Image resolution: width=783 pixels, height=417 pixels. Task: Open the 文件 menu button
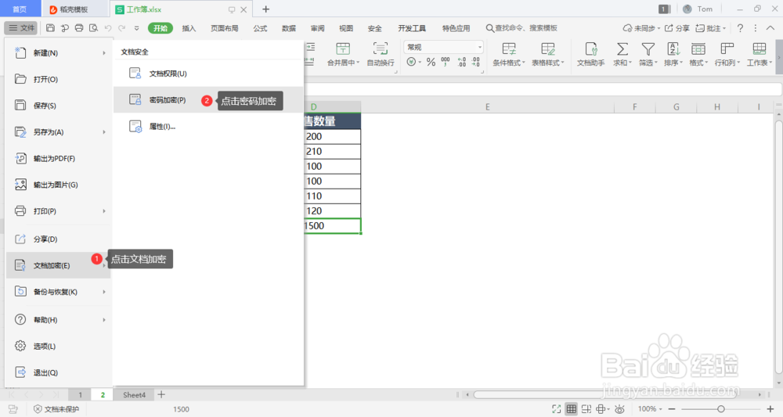click(21, 28)
